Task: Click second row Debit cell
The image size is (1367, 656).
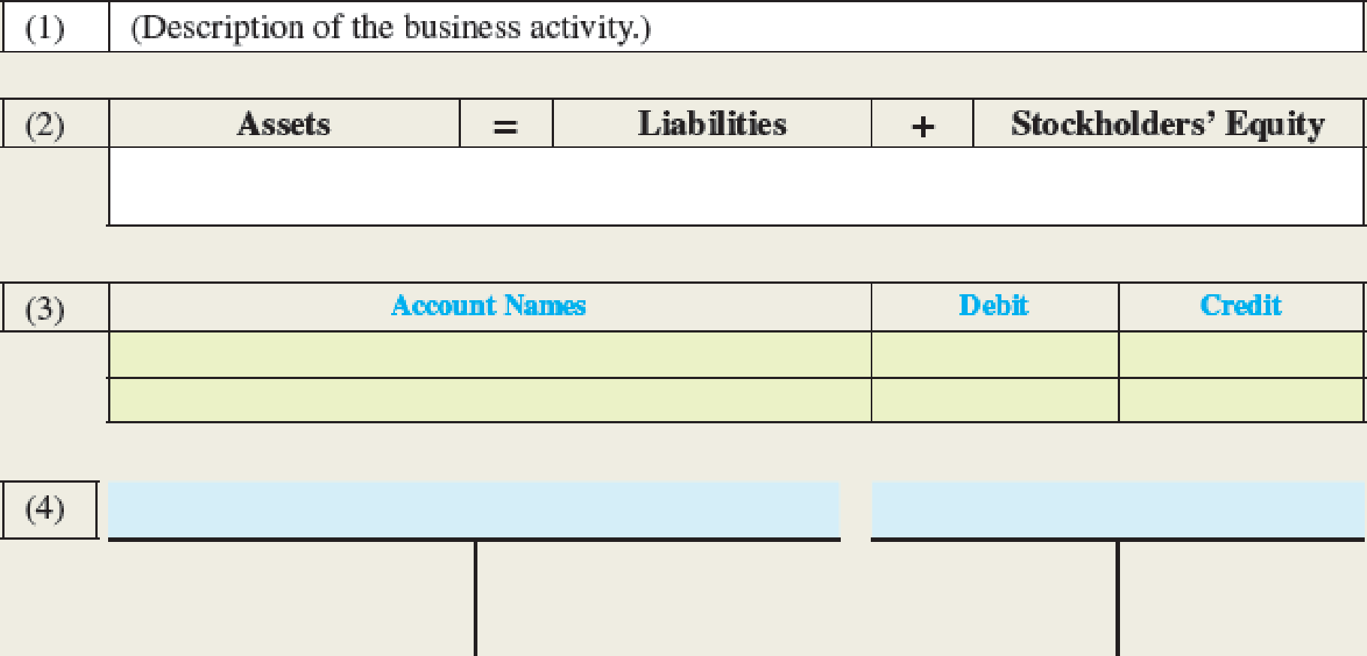Action: pos(995,400)
